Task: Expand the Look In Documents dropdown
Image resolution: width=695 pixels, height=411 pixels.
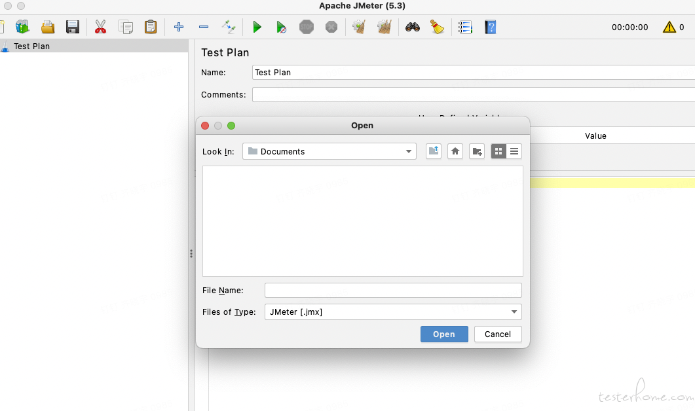Action: (329, 151)
